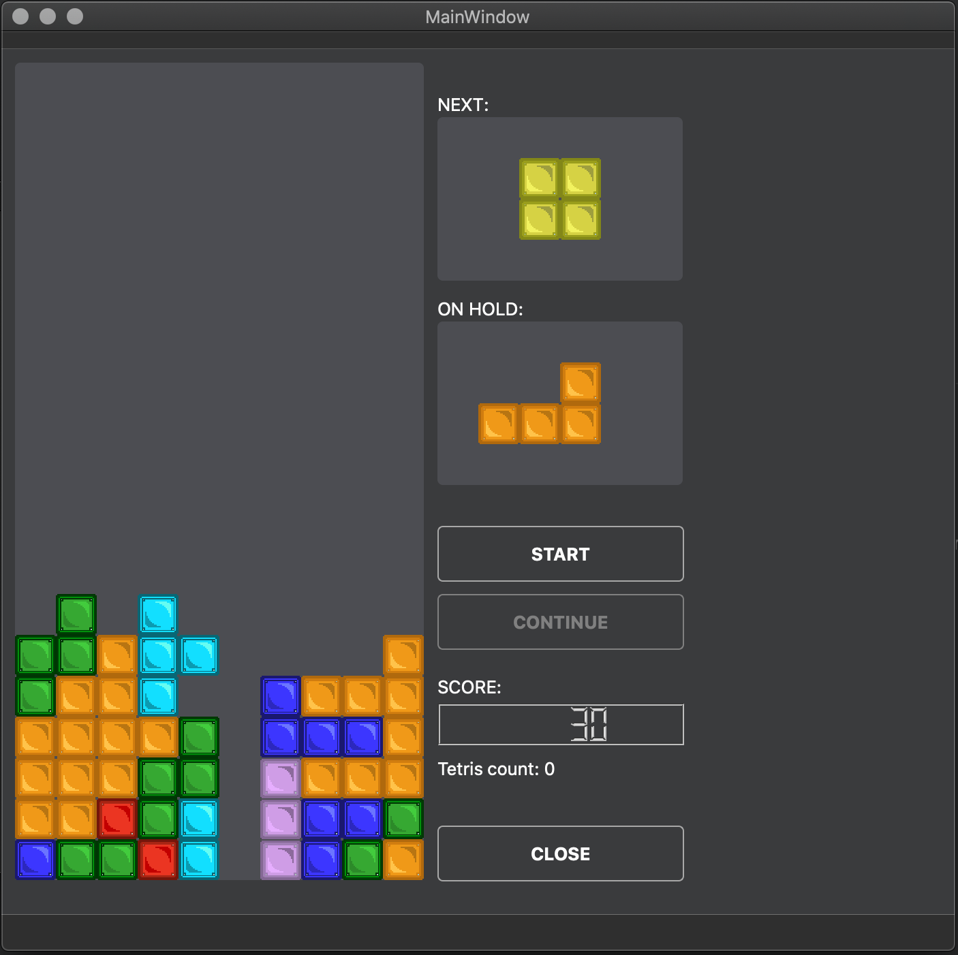Click the green block beside the red one
This screenshot has height=955, width=958.
(117, 860)
